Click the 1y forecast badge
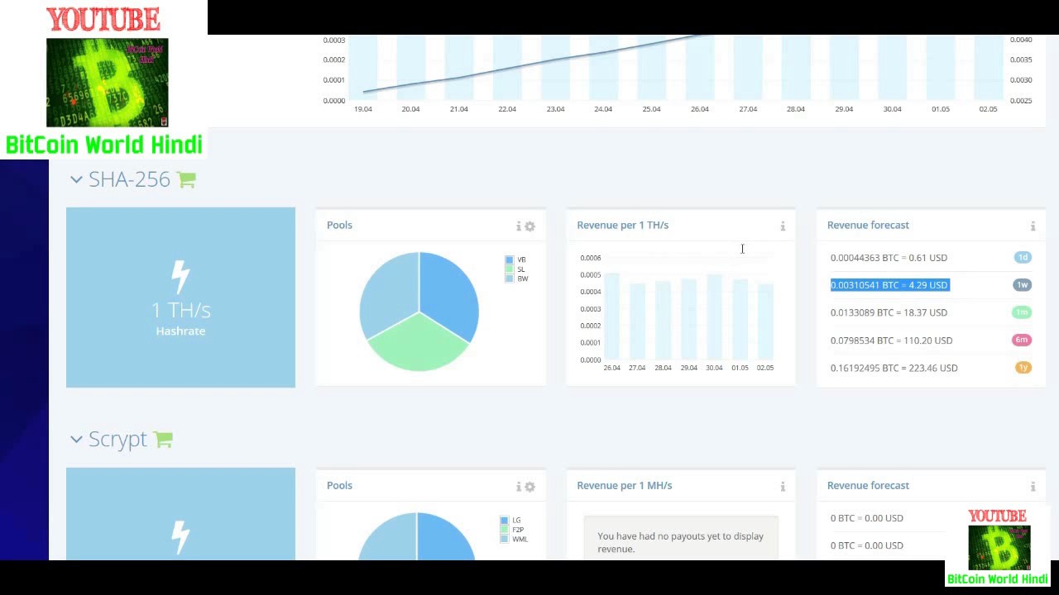The image size is (1059, 595). 1023,368
